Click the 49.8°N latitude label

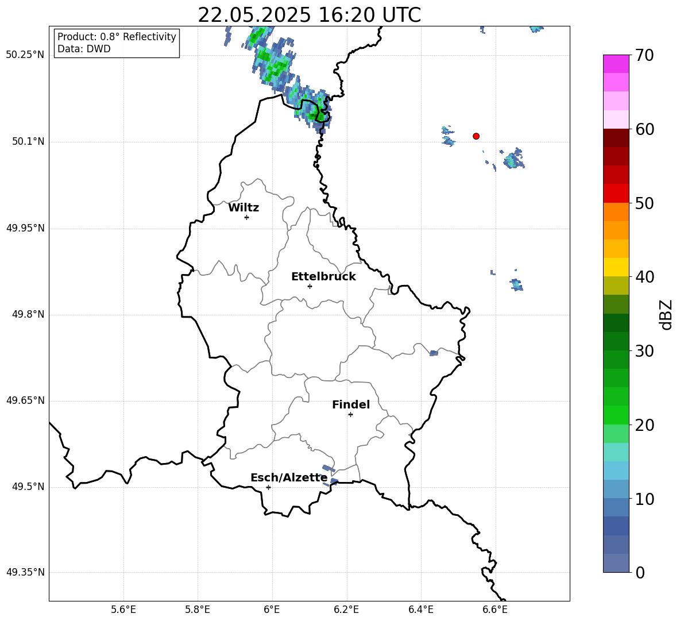(x=28, y=314)
